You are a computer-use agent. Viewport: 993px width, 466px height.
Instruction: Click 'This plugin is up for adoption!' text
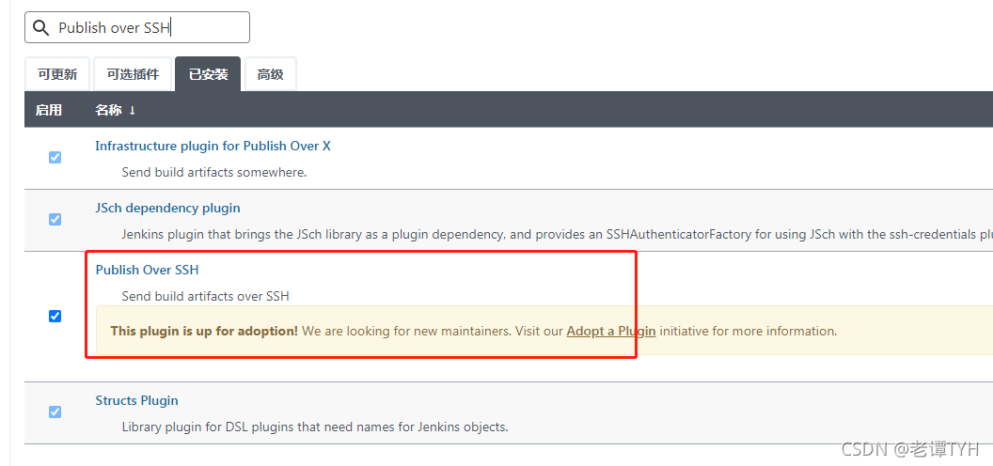click(x=204, y=331)
